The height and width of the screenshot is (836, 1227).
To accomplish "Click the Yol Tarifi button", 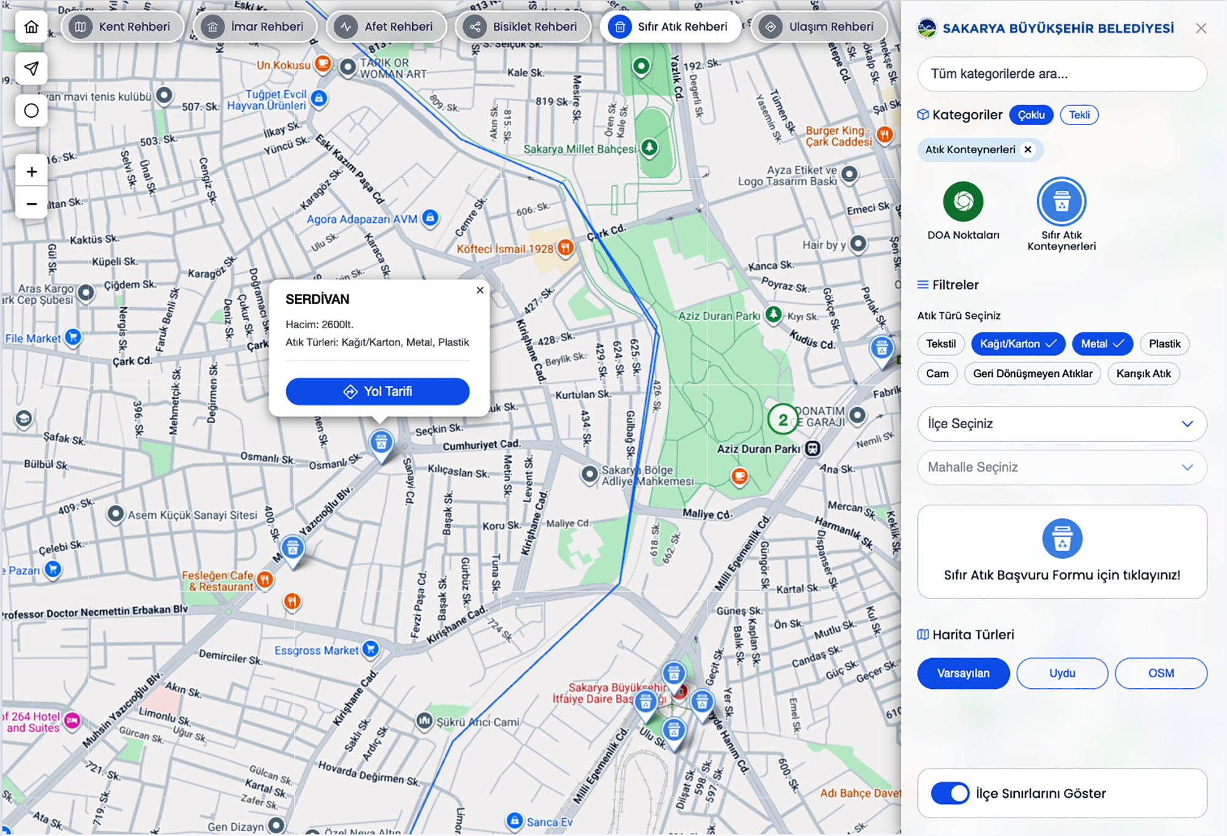I will click(x=377, y=391).
